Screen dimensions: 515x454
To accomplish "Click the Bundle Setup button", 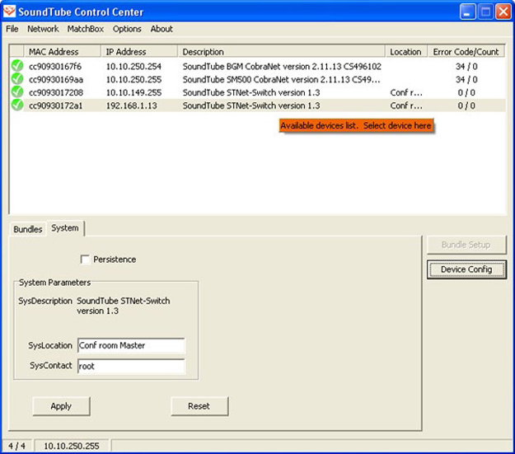I will tap(466, 245).
